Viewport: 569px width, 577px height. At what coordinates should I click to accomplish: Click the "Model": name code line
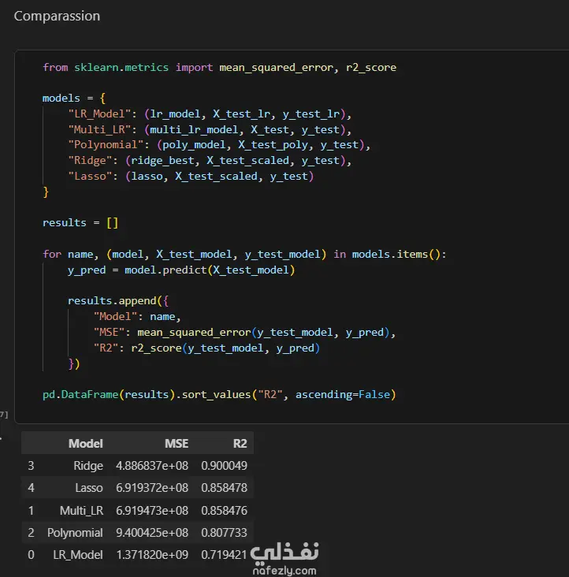tap(137, 317)
